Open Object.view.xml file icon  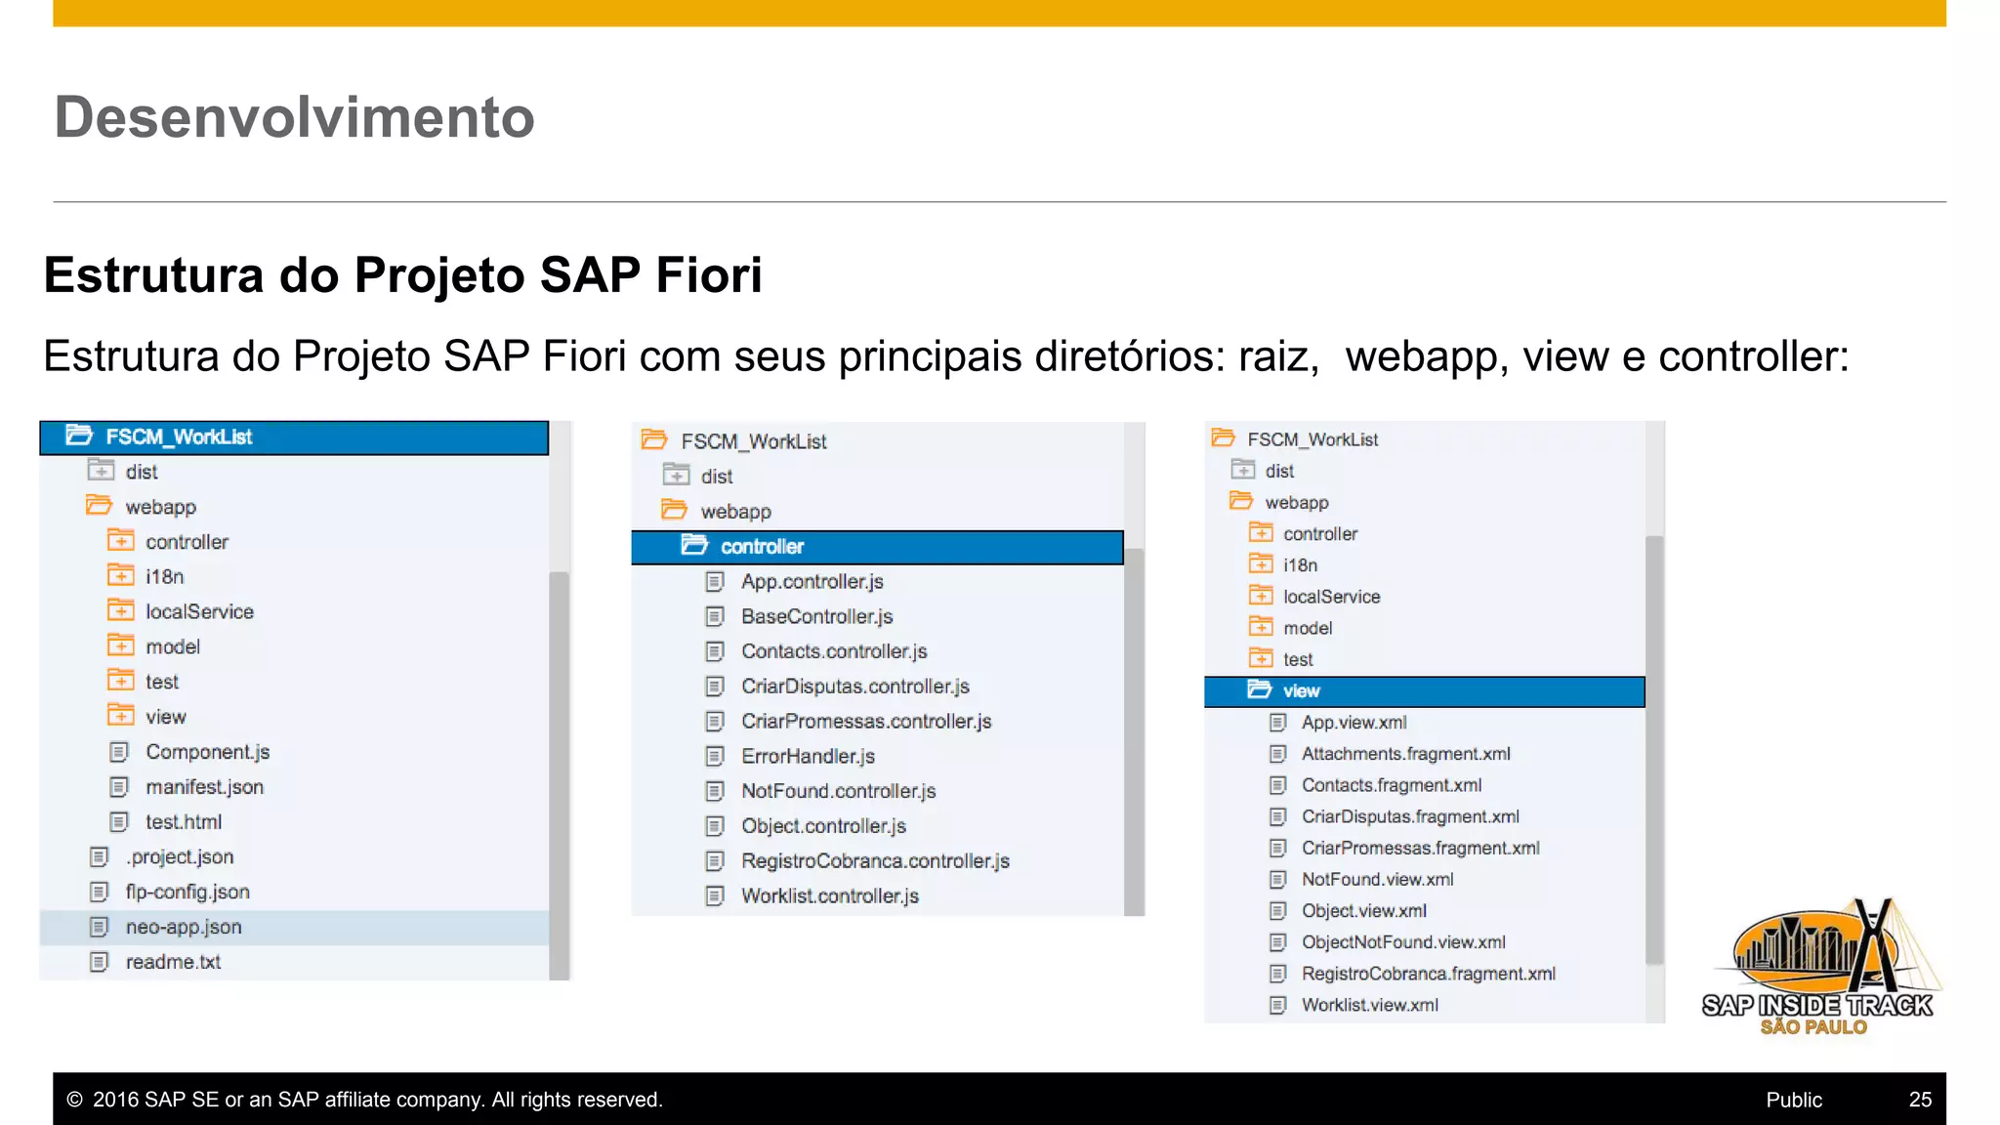[1277, 910]
